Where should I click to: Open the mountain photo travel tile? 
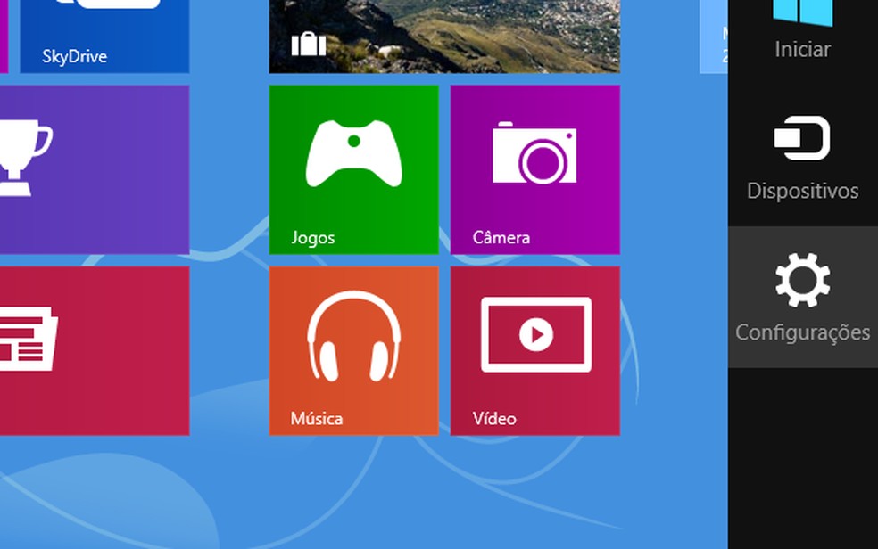[444, 37]
